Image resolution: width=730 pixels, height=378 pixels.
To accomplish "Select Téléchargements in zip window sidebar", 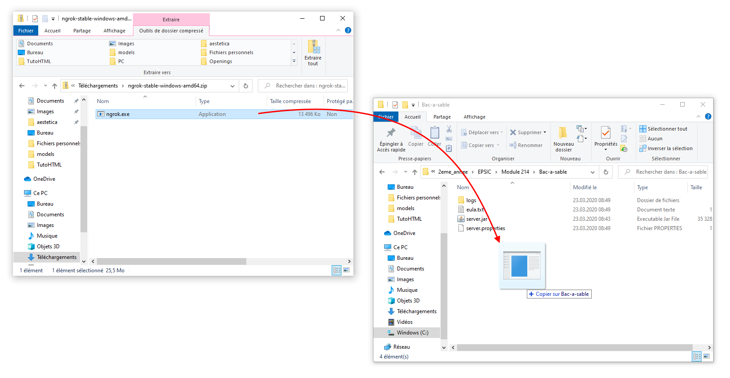I will (47, 257).
